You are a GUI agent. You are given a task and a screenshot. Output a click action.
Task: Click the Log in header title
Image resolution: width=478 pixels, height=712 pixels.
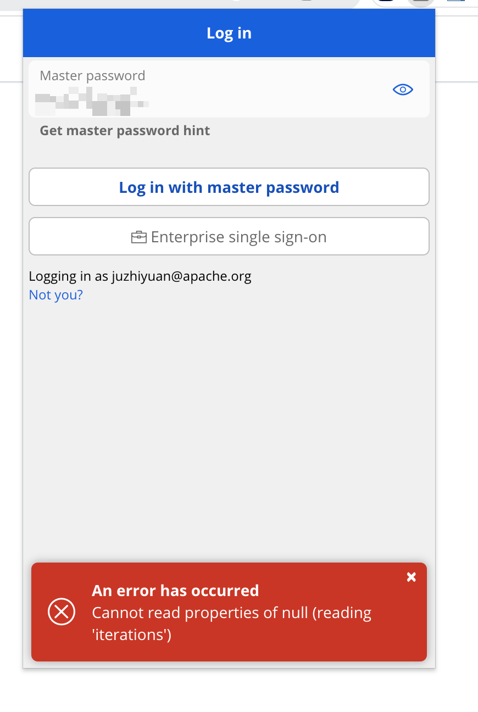tap(229, 33)
